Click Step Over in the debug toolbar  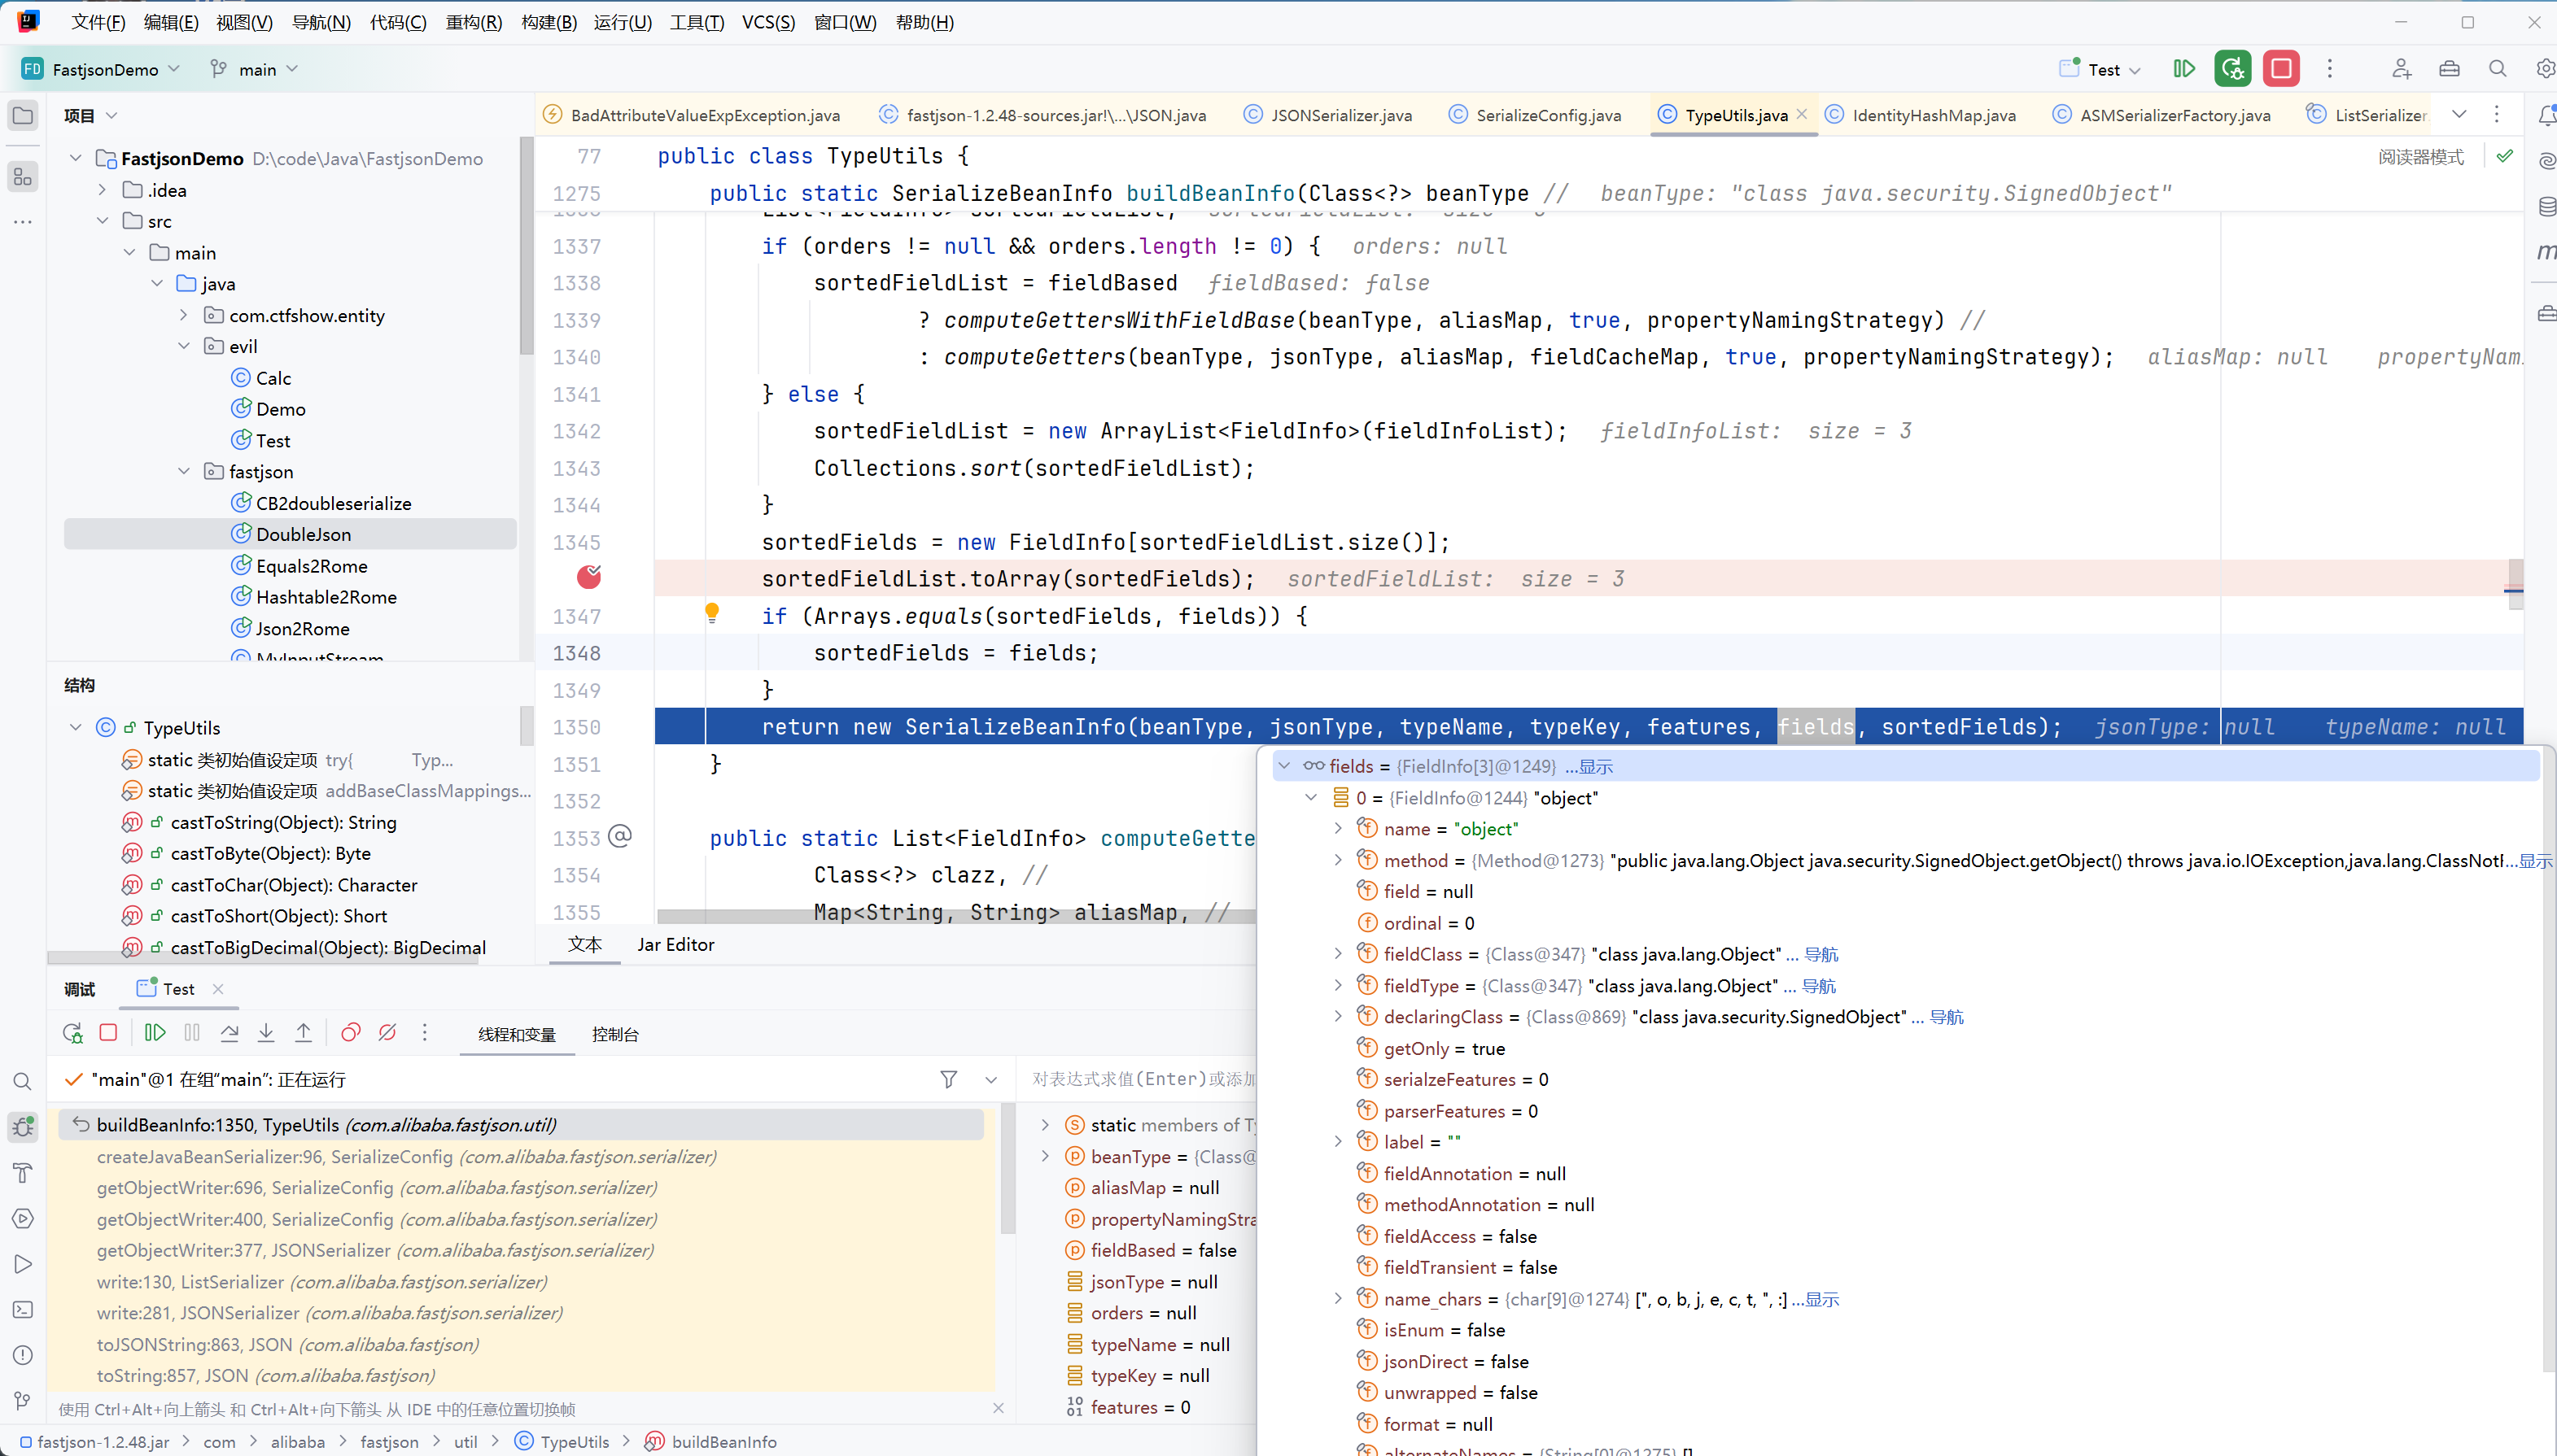pos(229,1033)
